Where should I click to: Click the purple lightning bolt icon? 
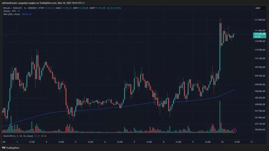click(235, 130)
